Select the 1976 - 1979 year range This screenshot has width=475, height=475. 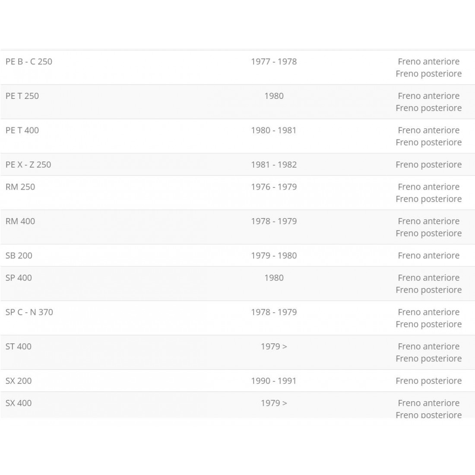click(274, 187)
